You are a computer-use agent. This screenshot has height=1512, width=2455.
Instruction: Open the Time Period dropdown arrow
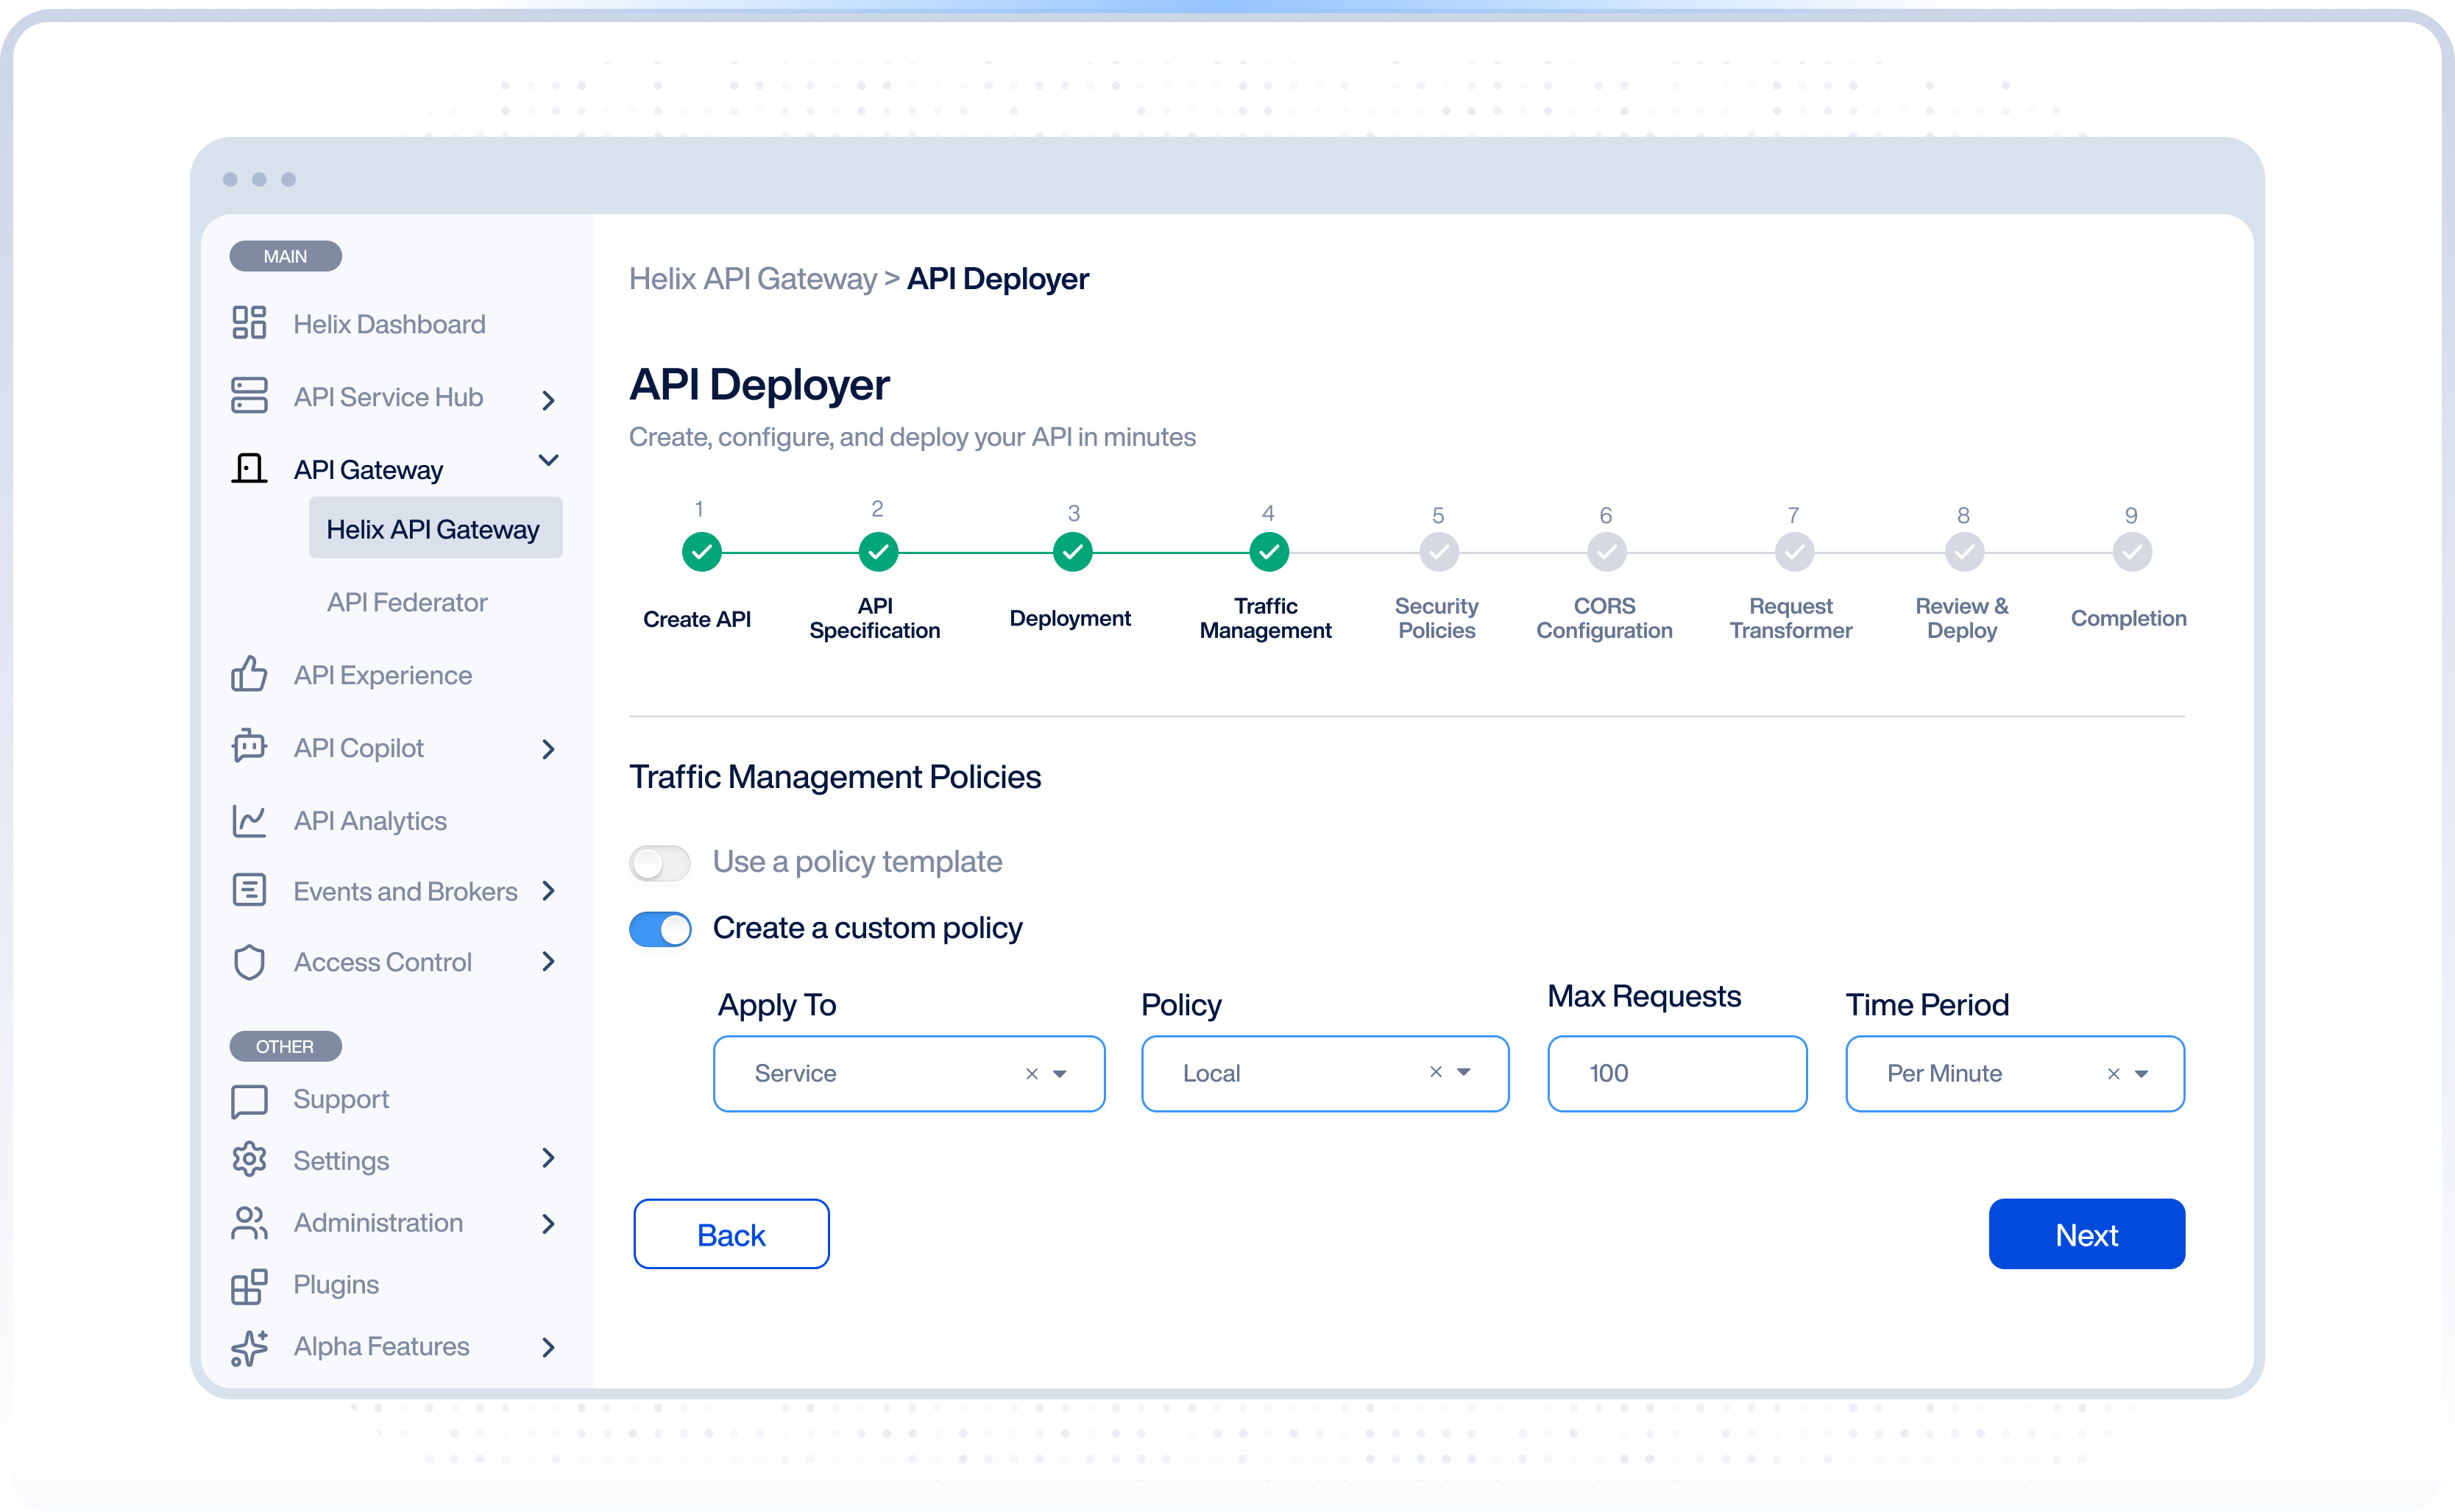click(x=2141, y=1074)
